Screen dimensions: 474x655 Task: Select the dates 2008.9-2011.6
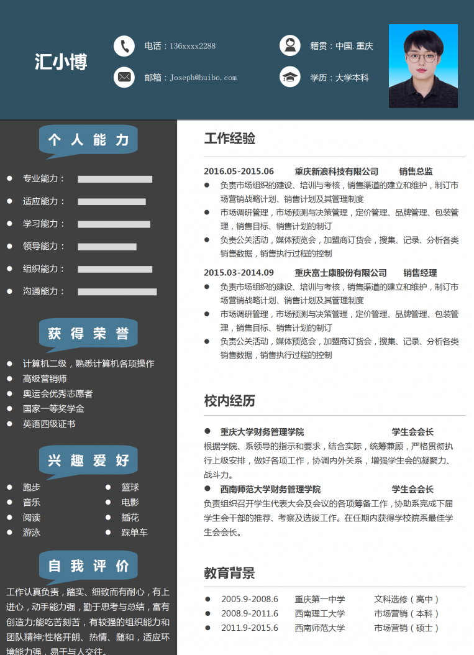(250, 613)
